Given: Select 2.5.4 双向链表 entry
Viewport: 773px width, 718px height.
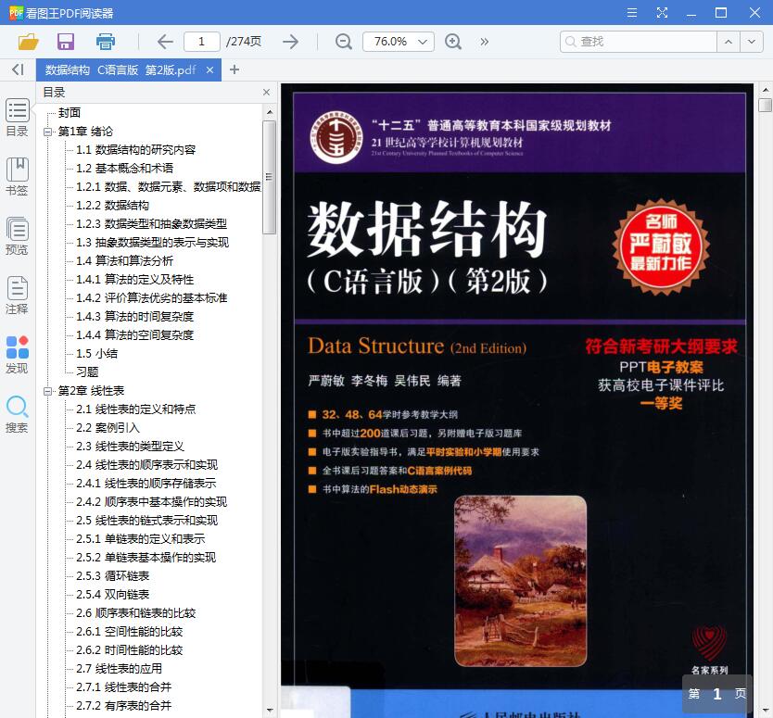Looking at the screenshot, I should click(x=113, y=595).
